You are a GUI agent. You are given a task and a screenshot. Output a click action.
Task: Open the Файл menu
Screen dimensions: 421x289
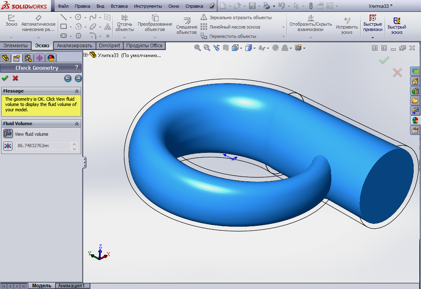pos(63,6)
